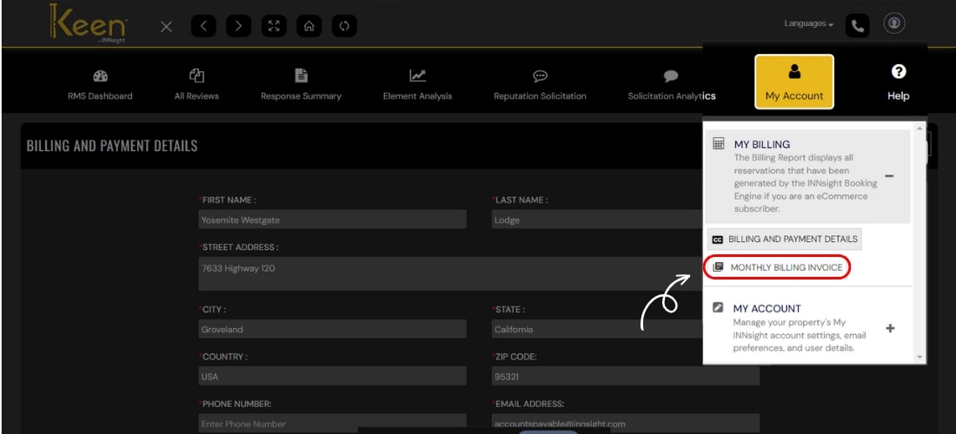Collapse the My Billing section

[x=889, y=176]
